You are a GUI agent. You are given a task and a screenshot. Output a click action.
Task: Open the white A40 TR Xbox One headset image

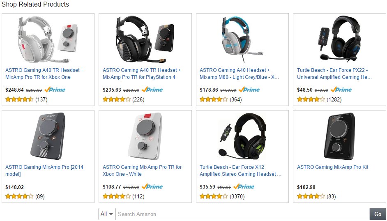48,39
